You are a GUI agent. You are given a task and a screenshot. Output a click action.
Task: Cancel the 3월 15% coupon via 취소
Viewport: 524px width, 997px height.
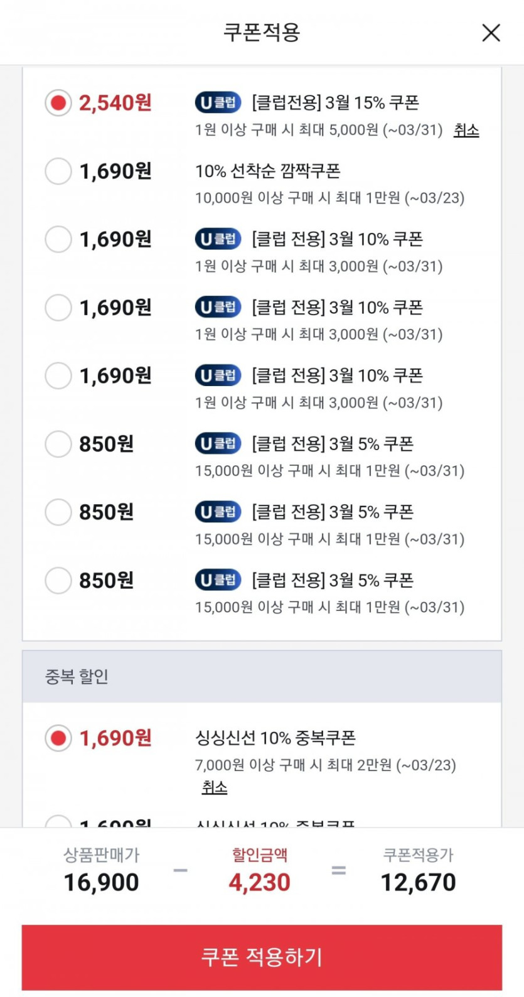(x=466, y=131)
